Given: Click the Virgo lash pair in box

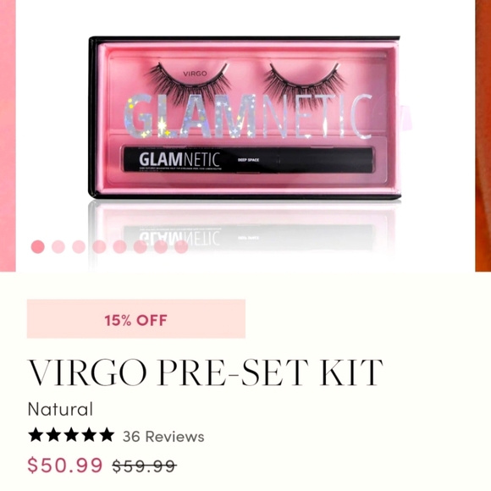Looking at the screenshot, I should click(x=246, y=80).
